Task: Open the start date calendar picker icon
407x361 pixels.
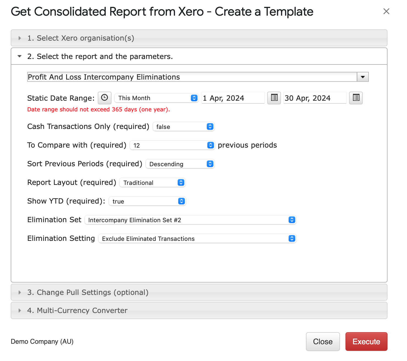Action: pos(274,98)
